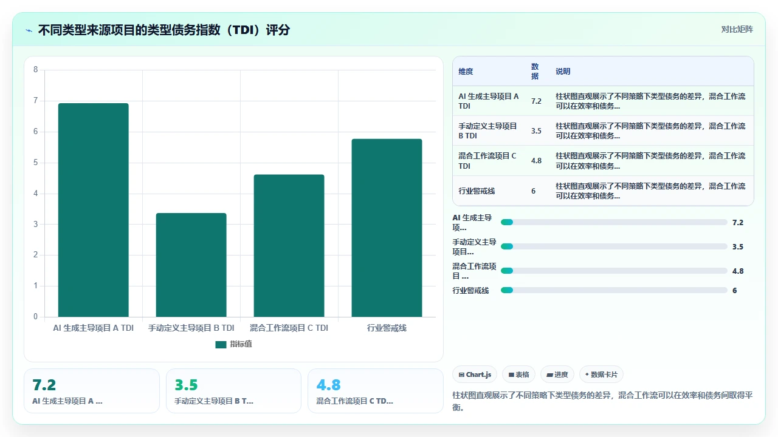Click the progress value 3.5
This screenshot has width=778, height=437.
pyautogui.click(x=738, y=246)
